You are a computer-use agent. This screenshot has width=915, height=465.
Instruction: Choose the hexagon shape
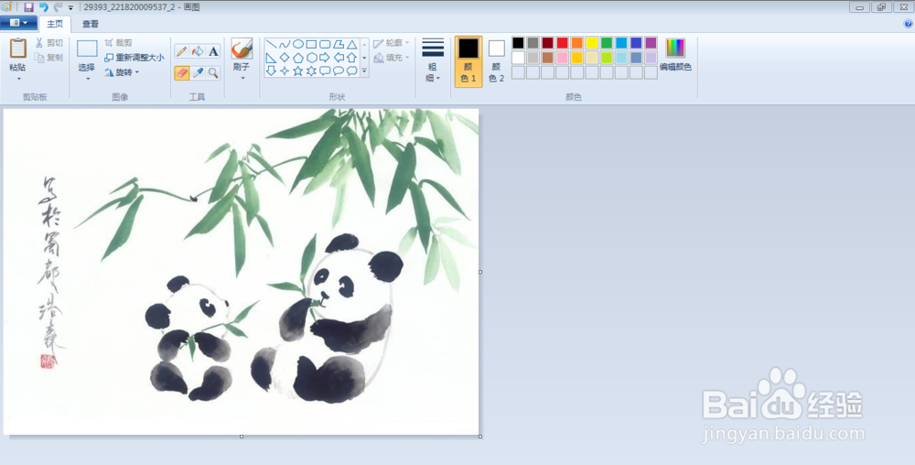pos(311,58)
